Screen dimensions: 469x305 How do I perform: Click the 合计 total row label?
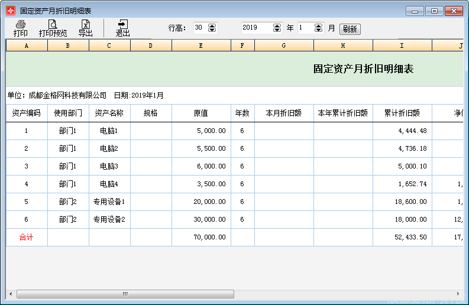tap(27, 237)
